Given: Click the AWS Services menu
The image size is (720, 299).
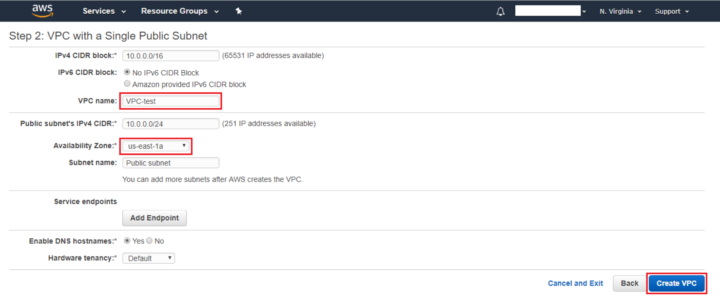Looking at the screenshot, I should (x=99, y=10).
